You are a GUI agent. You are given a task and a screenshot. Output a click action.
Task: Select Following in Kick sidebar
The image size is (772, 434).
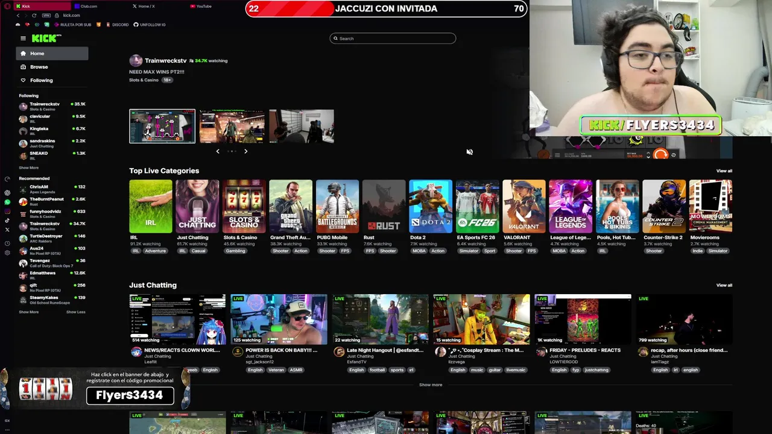(52, 80)
